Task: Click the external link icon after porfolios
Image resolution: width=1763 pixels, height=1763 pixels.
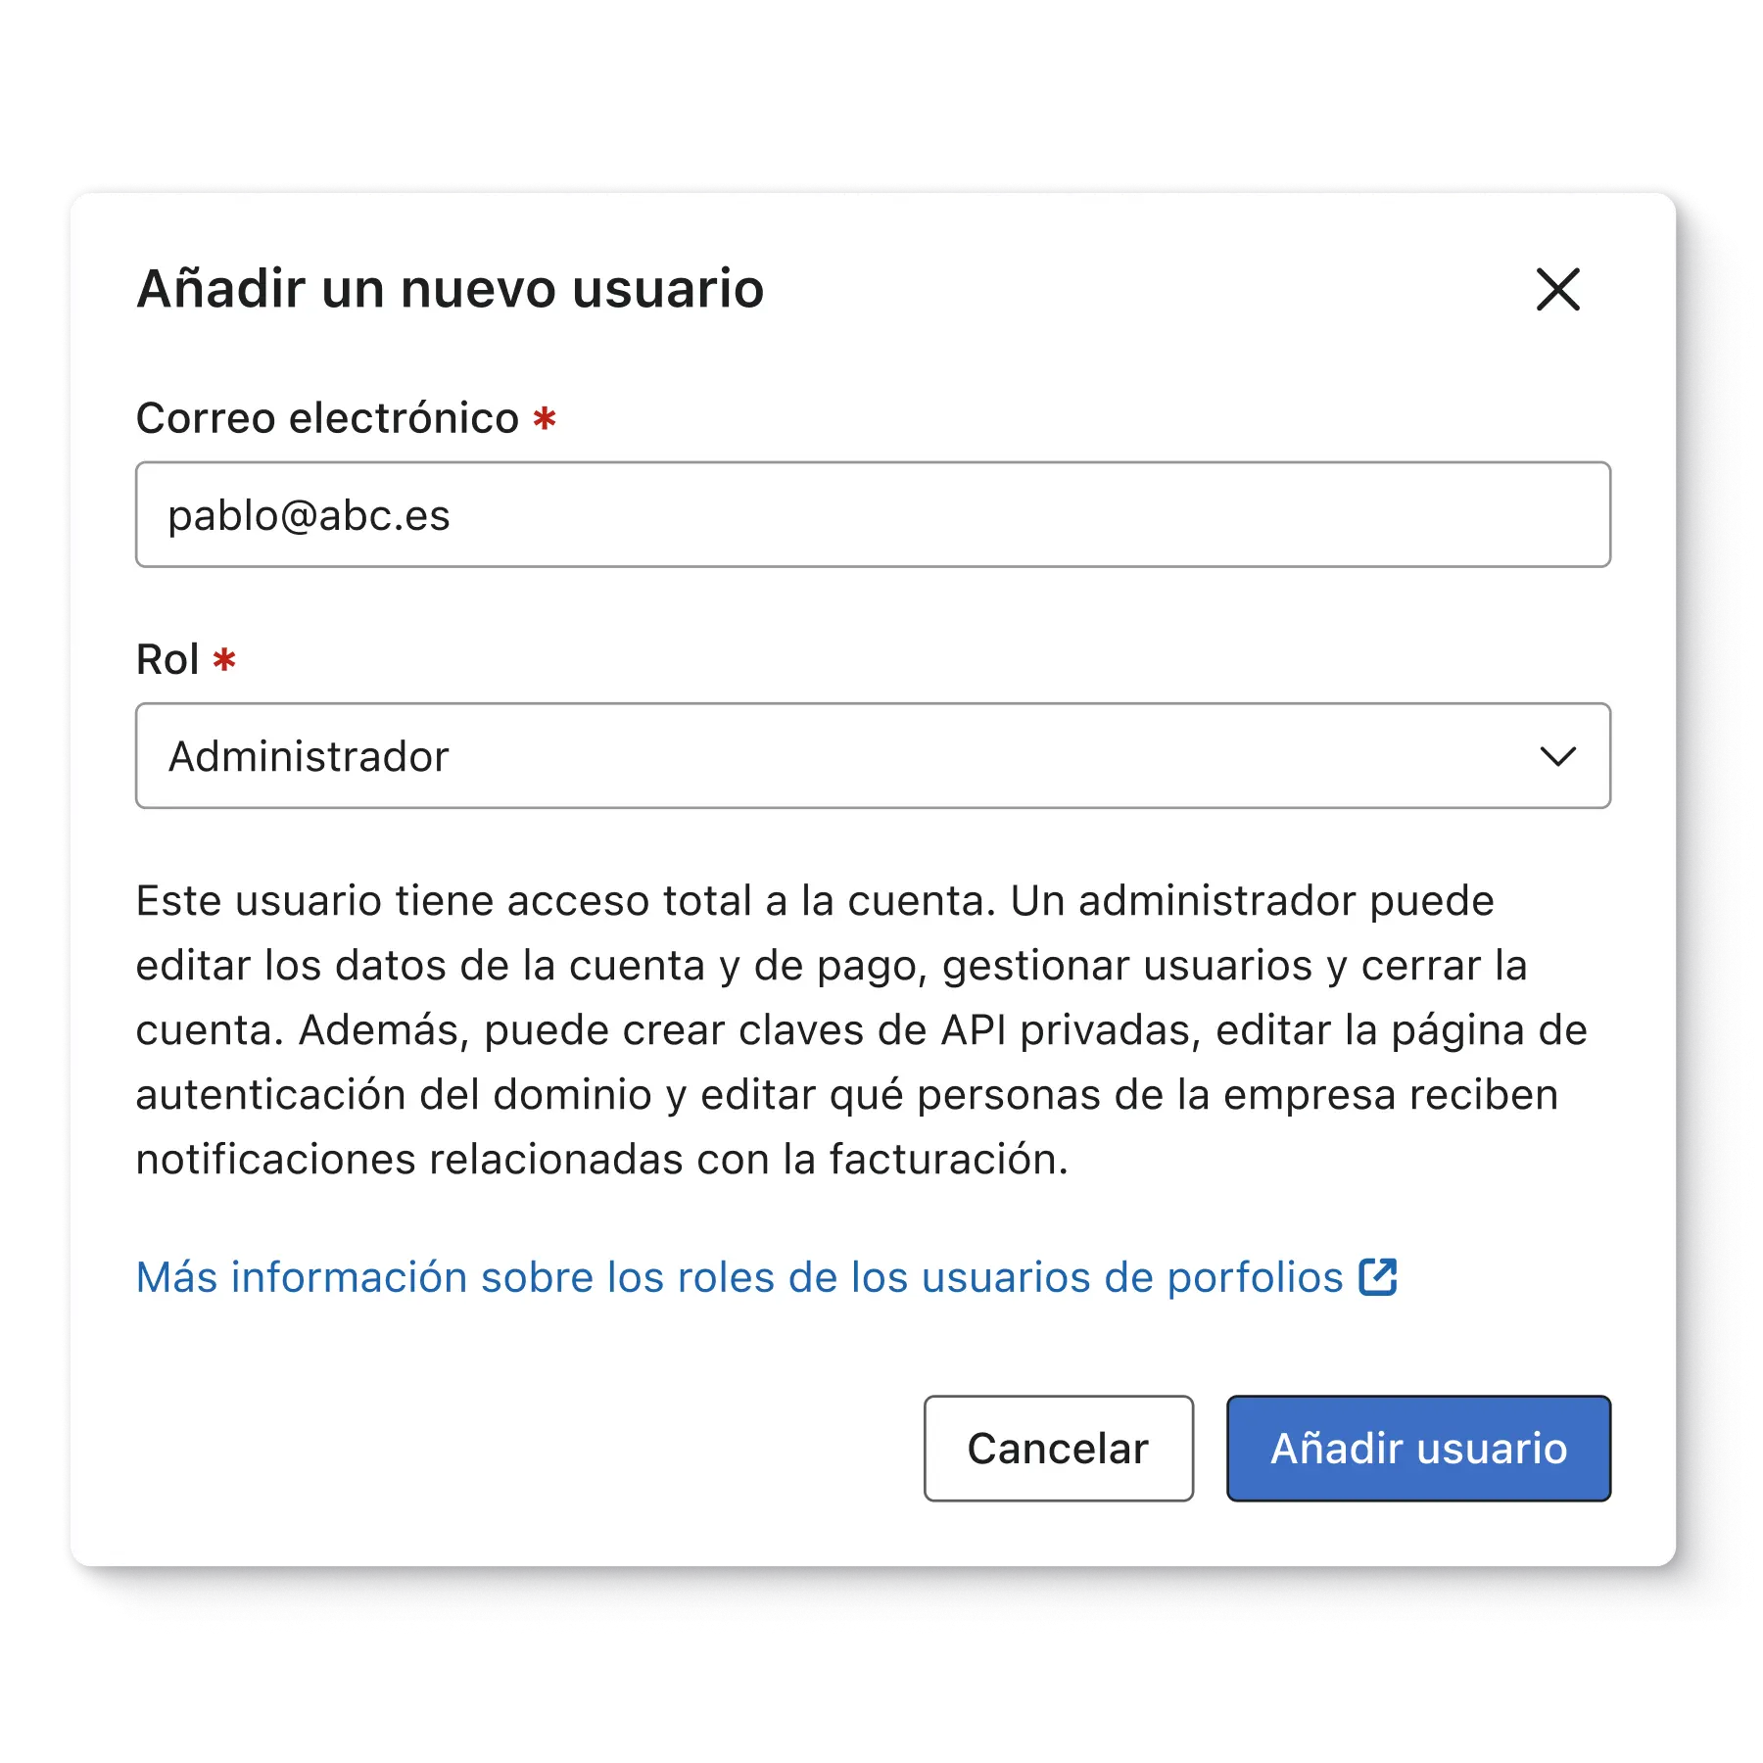Action: [x=1378, y=1277]
